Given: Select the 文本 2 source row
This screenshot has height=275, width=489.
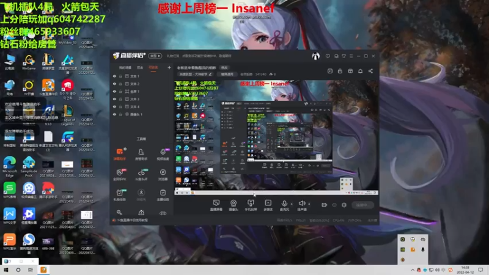Looking at the screenshot, I should pos(141,84).
